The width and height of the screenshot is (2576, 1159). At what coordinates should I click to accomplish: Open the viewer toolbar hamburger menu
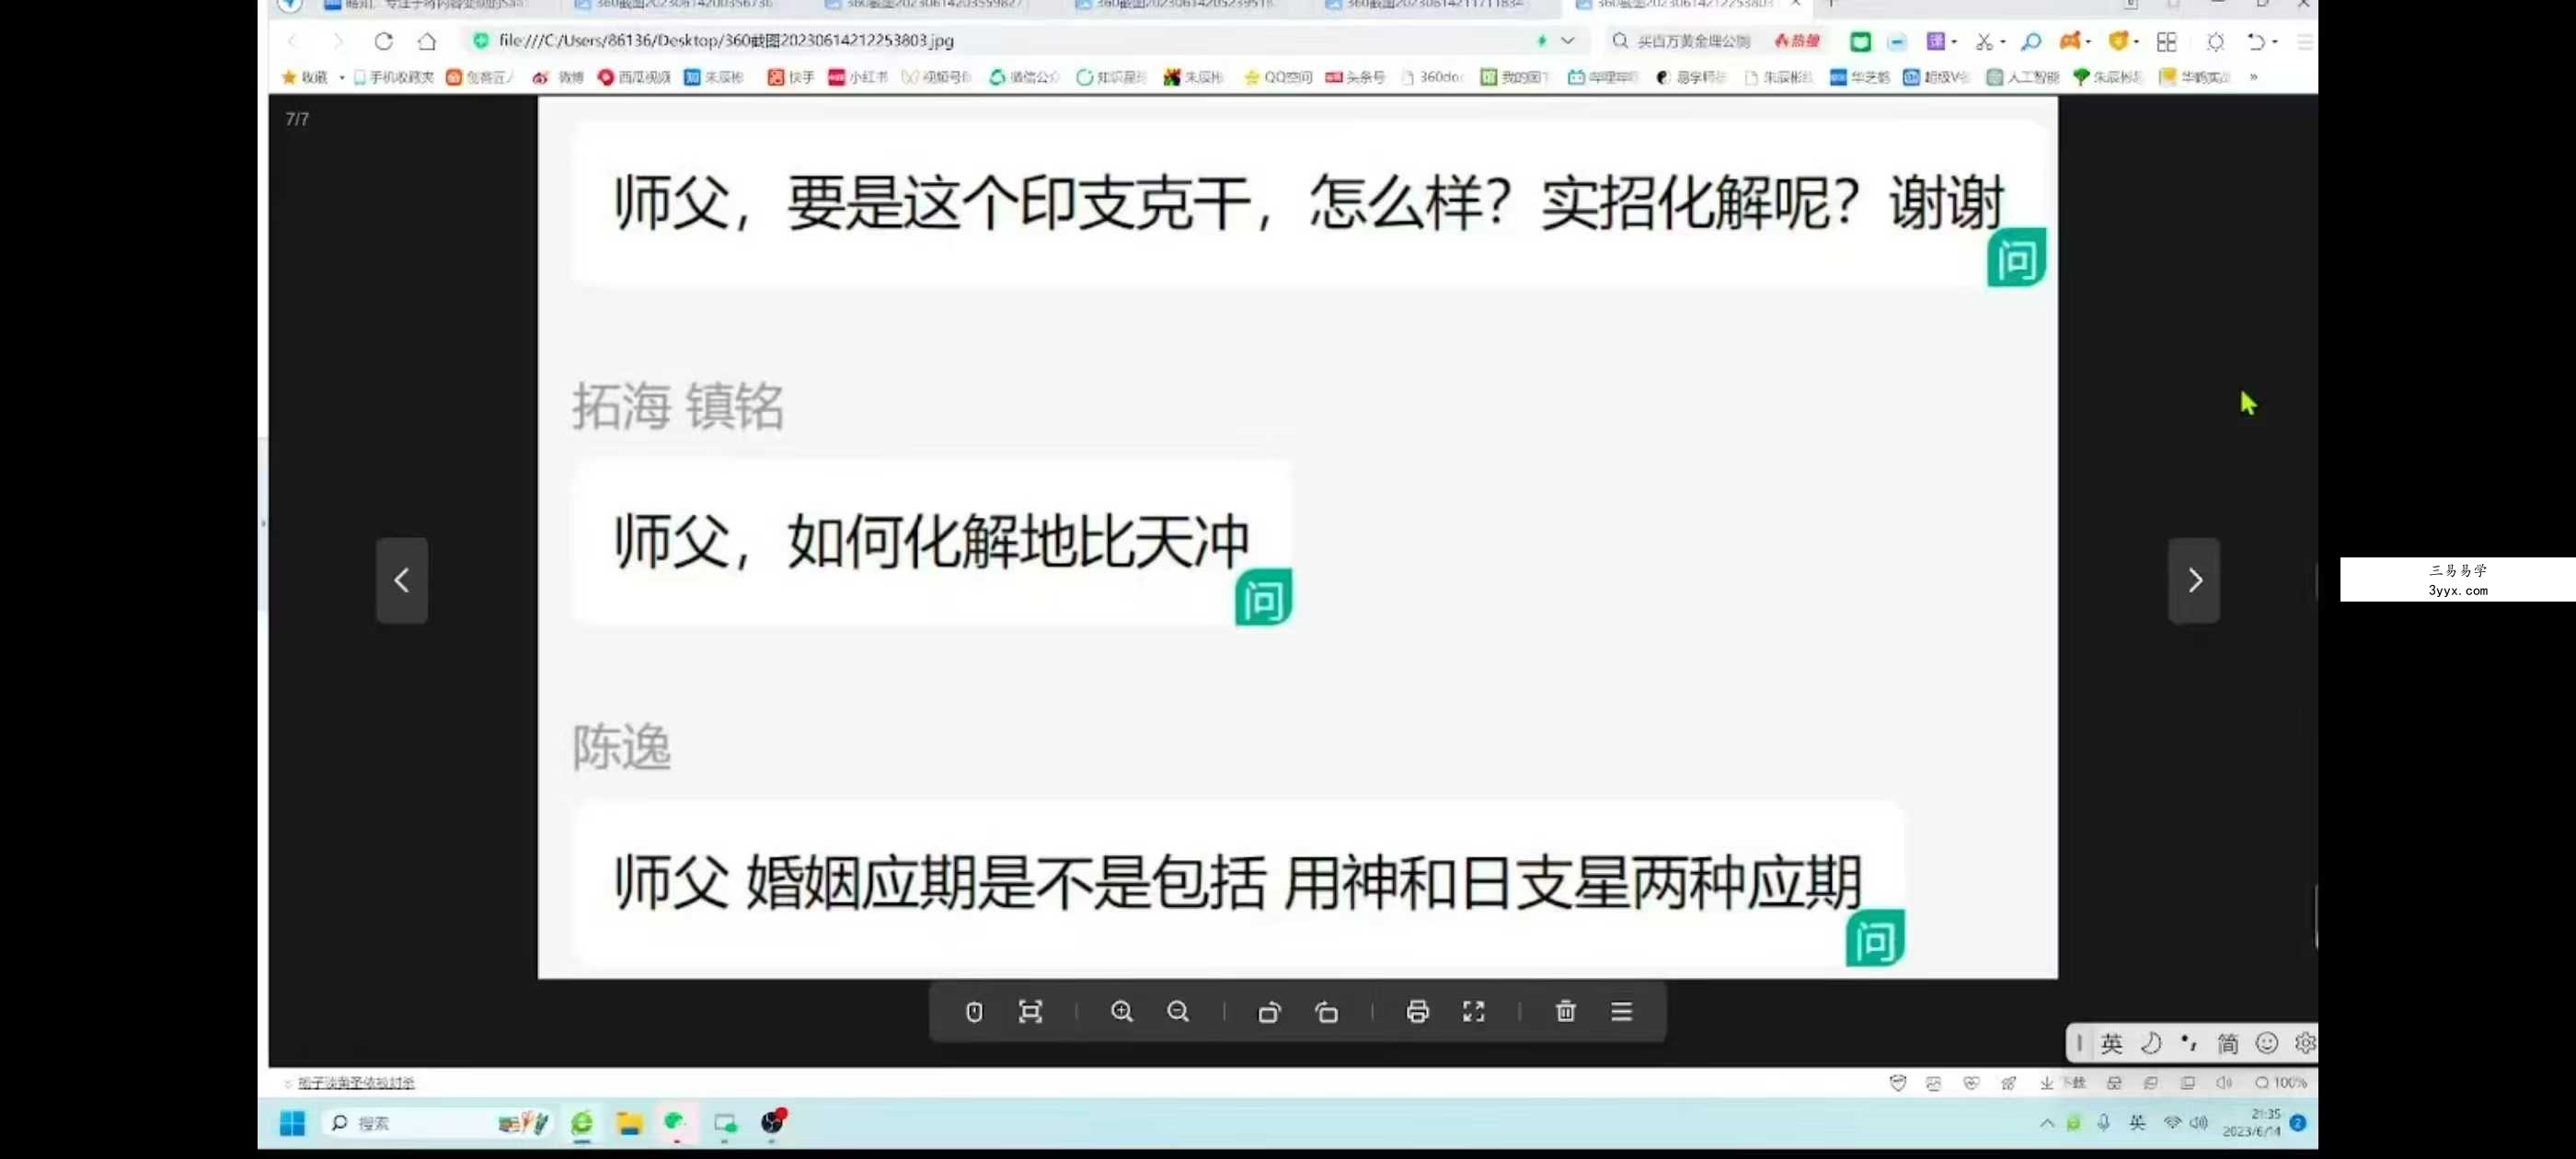[1622, 1012]
